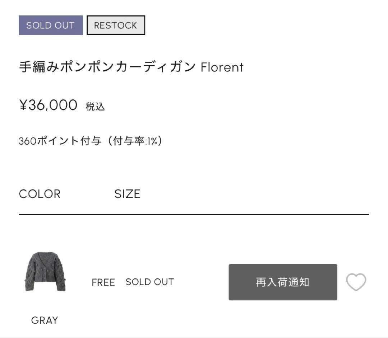Click the product title 手編みポンポンカーディガン
The width and height of the screenshot is (388, 338).
tap(107, 67)
